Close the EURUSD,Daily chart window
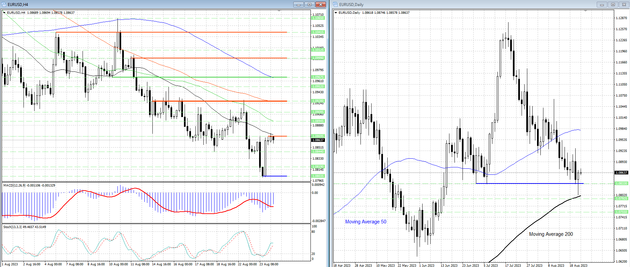 [624, 4]
